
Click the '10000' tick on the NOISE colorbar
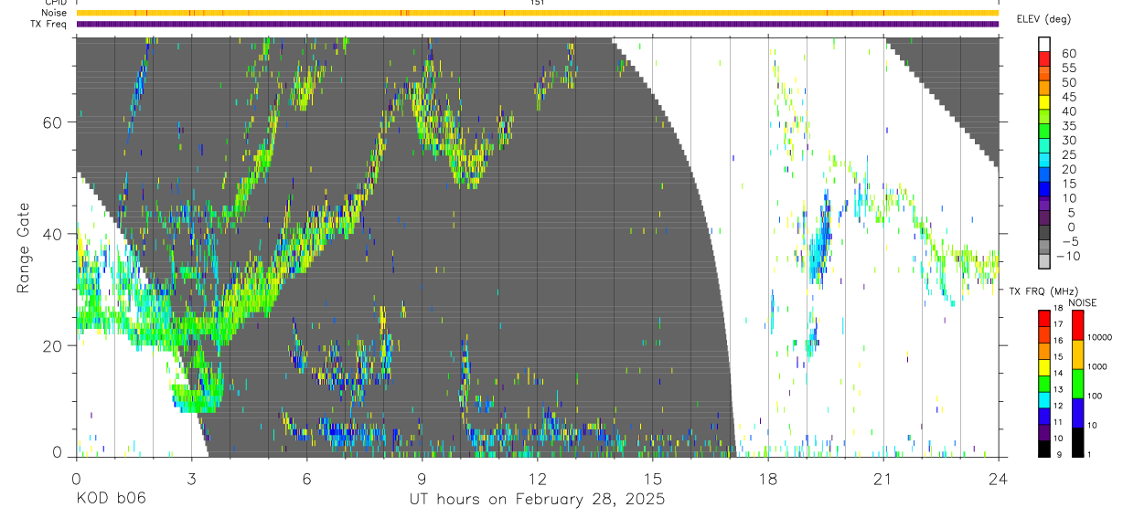1100,337
